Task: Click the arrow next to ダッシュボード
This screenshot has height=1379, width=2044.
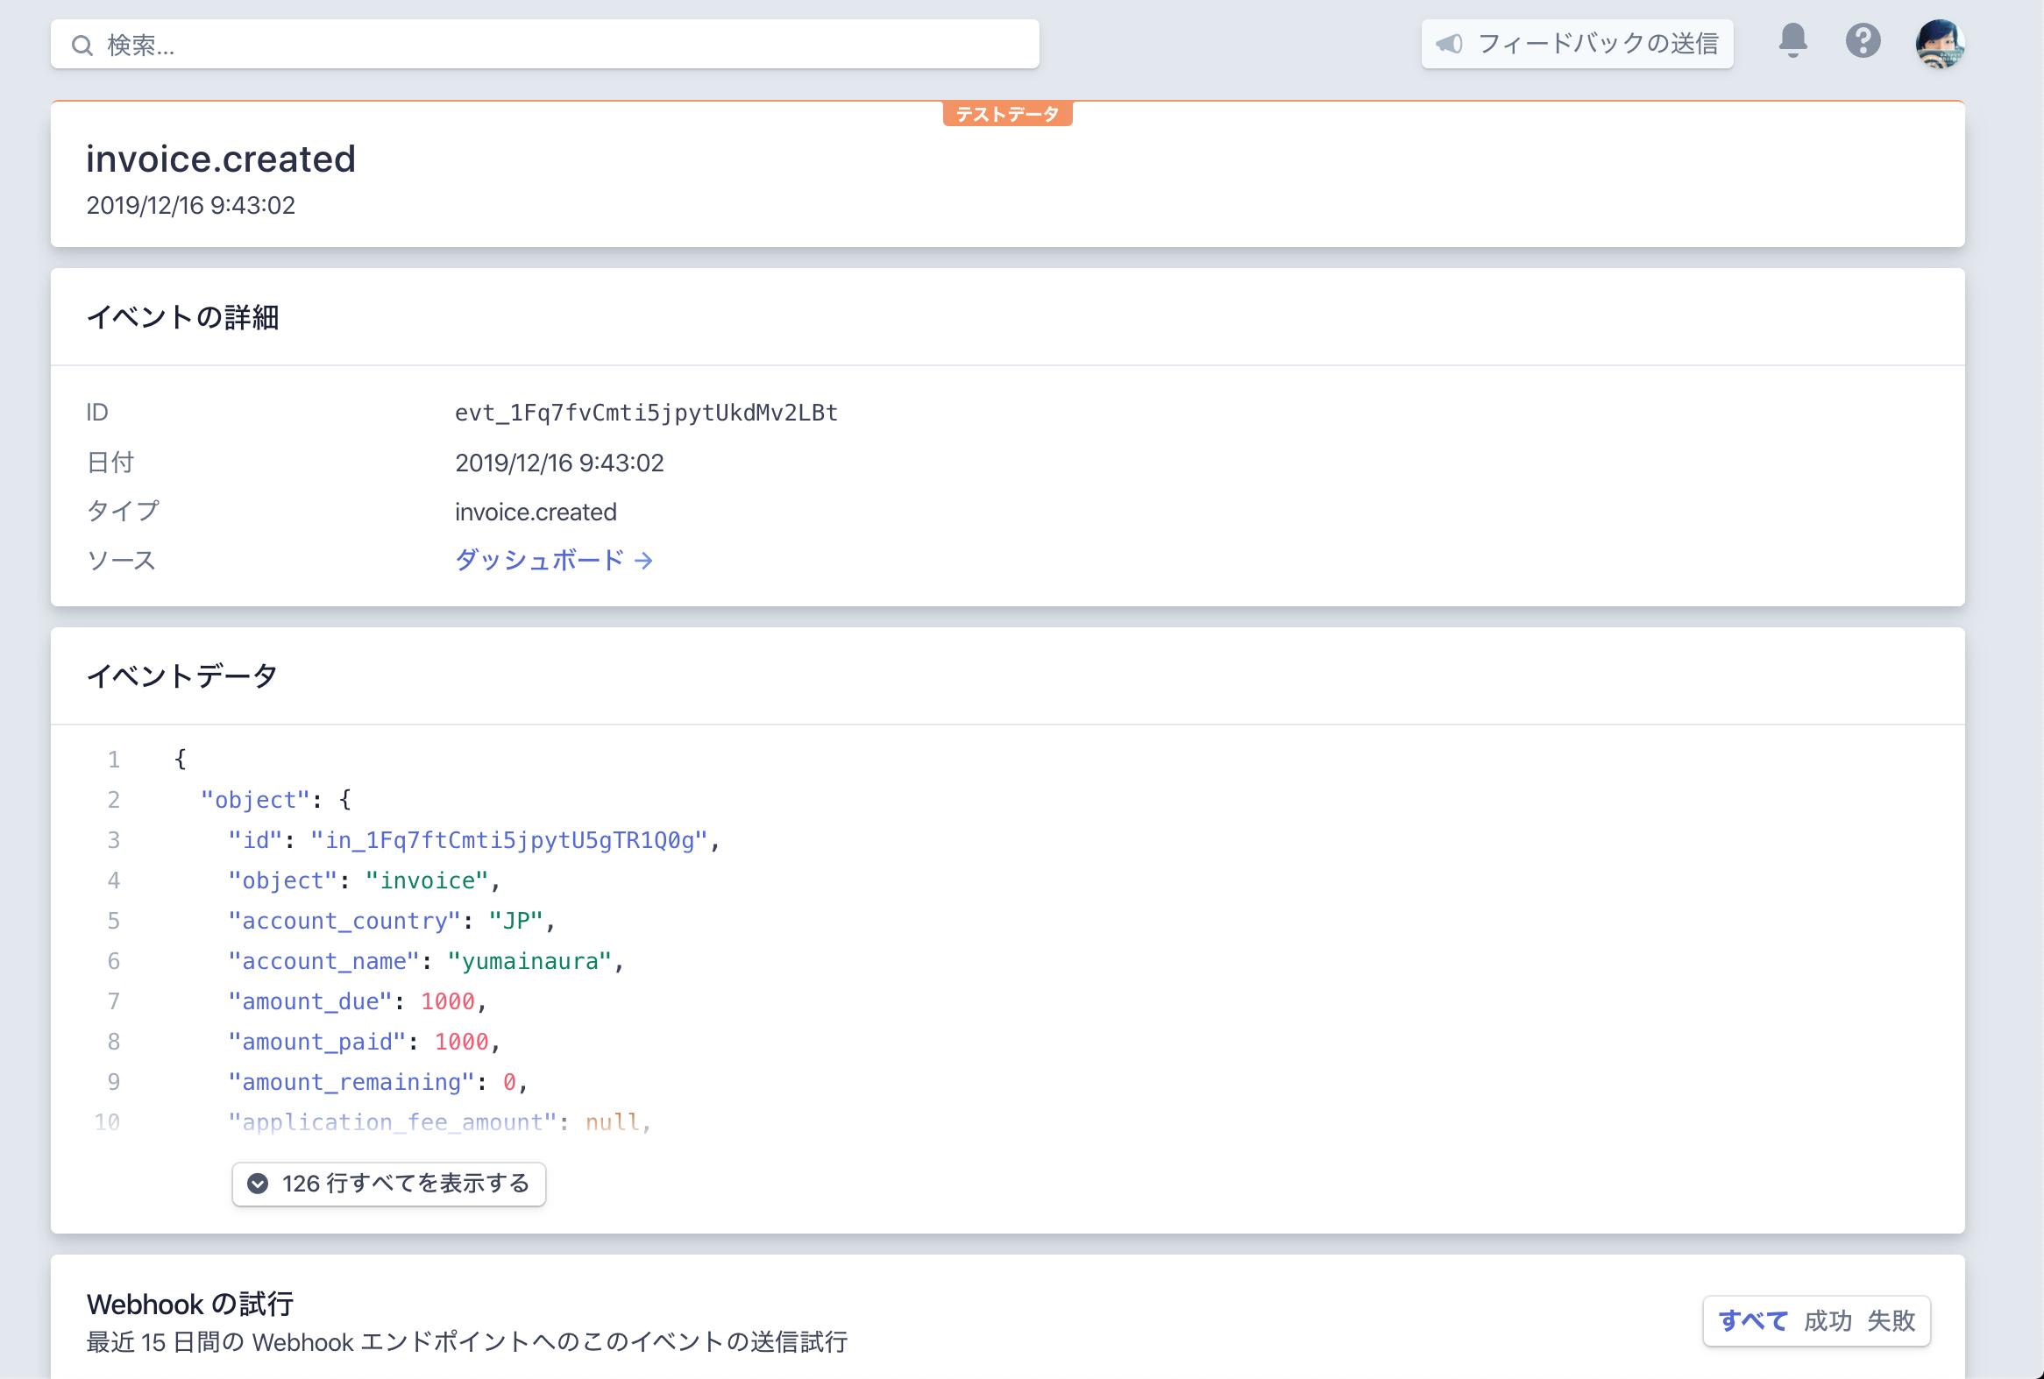Action: pyautogui.click(x=644, y=561)
